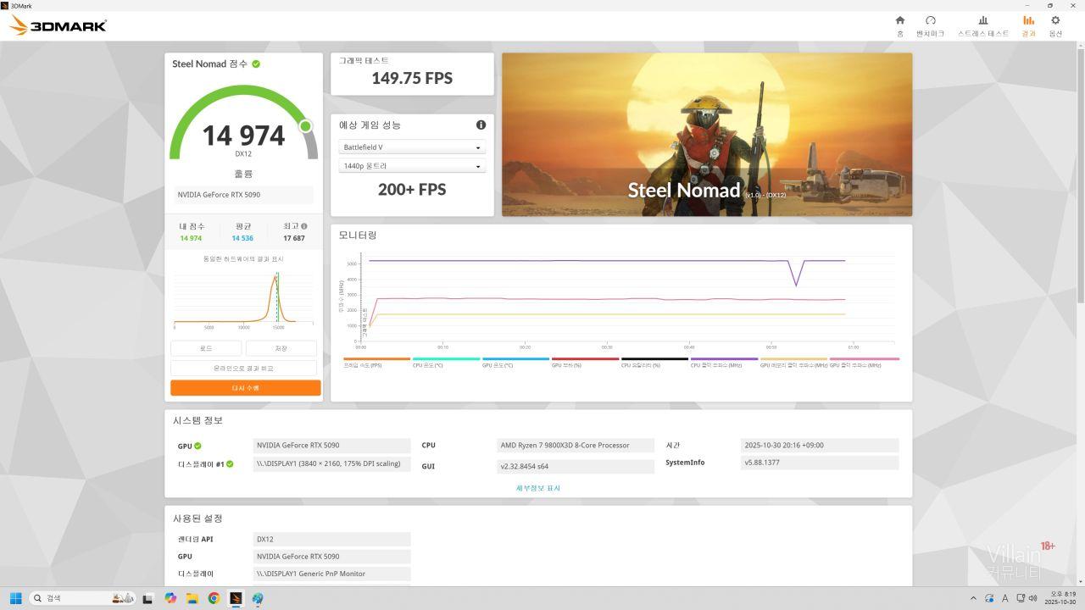The image size is (1085, 610).
Task: Click the orange run again button
Action: 245,388
